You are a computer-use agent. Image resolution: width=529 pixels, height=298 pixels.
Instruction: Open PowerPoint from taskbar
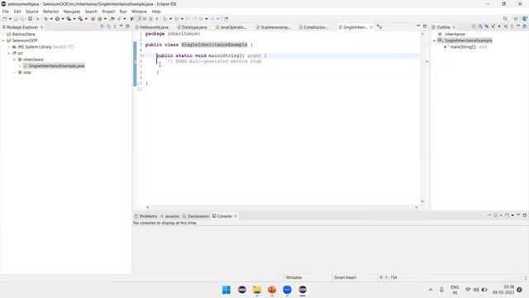coord(272,290)
